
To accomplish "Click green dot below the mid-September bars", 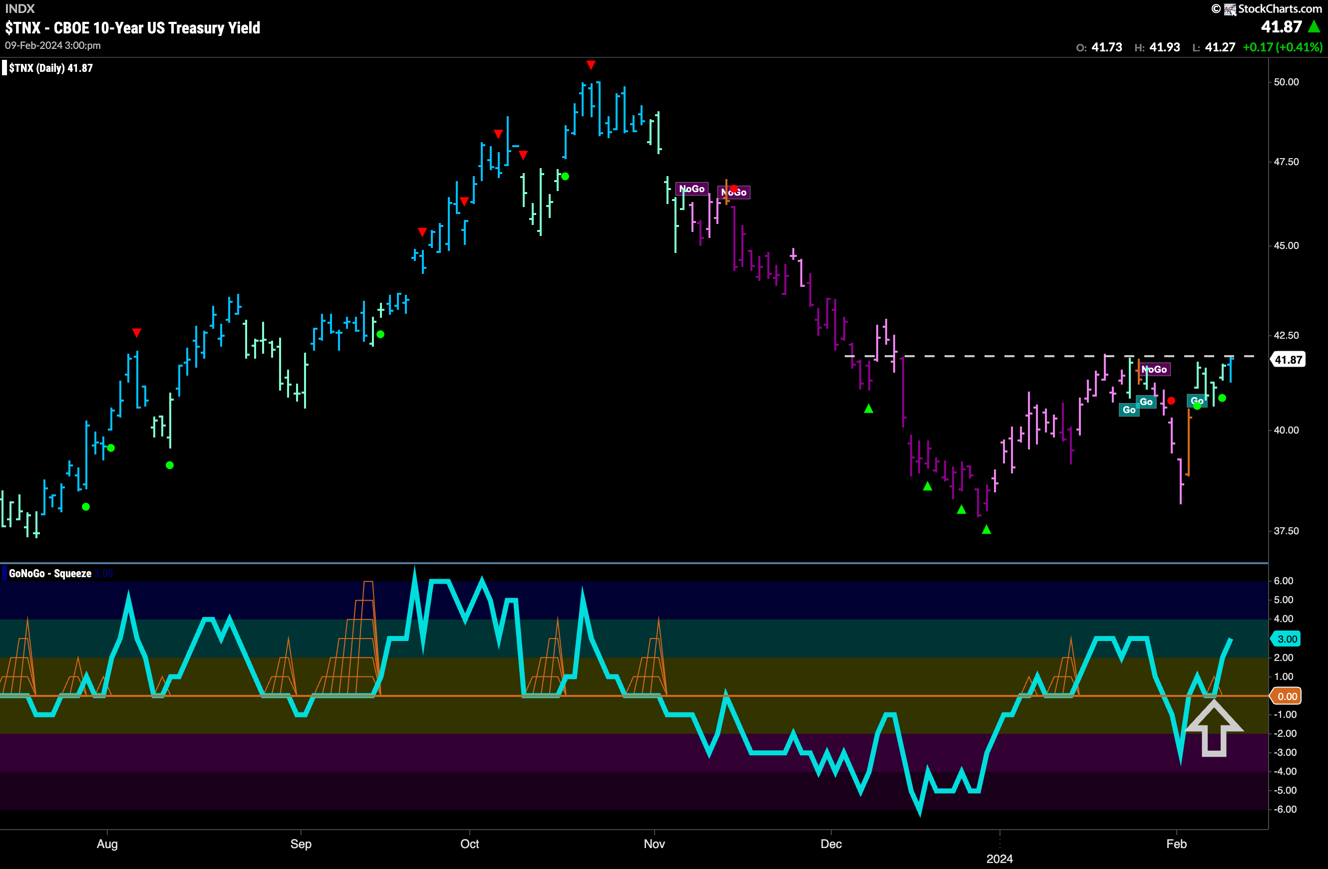I will (380, 334).
